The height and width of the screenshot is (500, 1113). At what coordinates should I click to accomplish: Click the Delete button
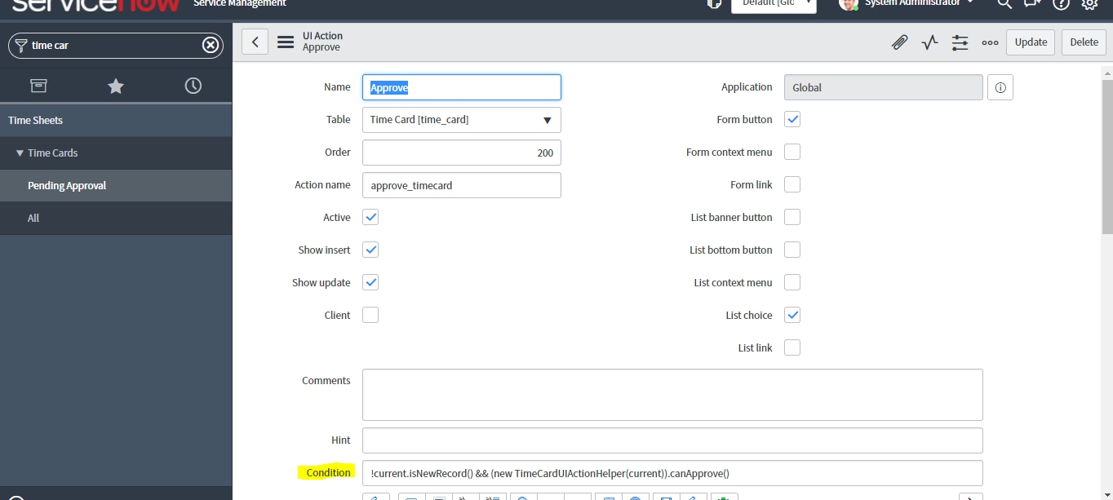[x=1084, y=42]
